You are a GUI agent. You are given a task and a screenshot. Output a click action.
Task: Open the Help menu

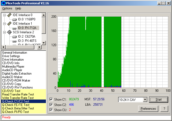coord(18,8)
